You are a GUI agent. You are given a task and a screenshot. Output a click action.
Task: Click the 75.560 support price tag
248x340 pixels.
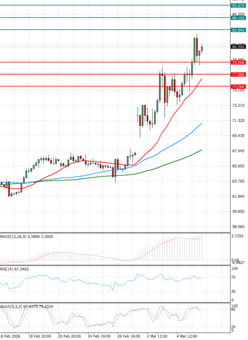239,87
